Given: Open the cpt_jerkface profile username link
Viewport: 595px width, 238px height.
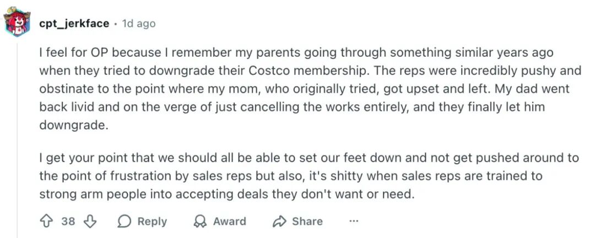Looking at the screenshot, I should [x=74, y=24].
